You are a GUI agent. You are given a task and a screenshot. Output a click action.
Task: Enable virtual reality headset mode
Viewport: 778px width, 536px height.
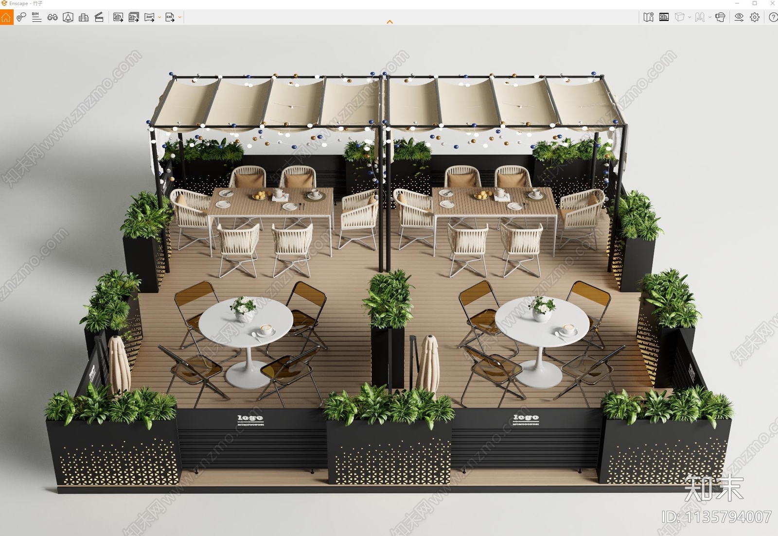coord(720,17)
